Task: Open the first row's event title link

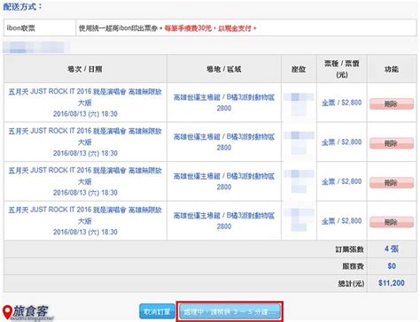Action: [x=85, y=97]
